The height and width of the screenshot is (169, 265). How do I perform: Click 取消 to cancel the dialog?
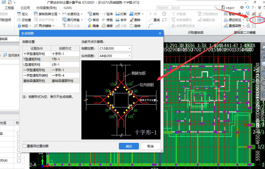pos(150,146)
